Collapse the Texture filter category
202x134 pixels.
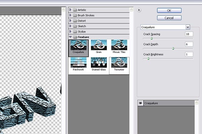pyautogui.click(x=70, y=37)
